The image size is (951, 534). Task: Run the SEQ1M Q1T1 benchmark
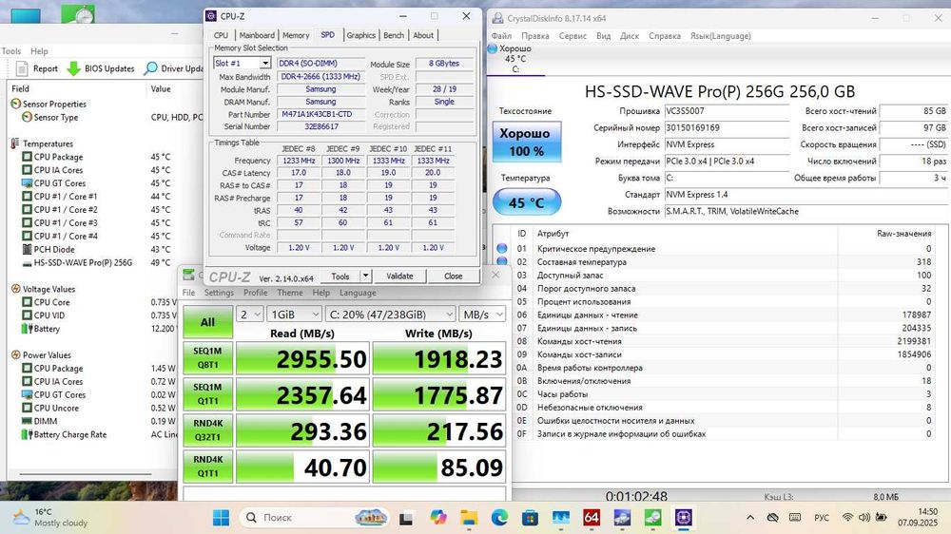(207, 394)
